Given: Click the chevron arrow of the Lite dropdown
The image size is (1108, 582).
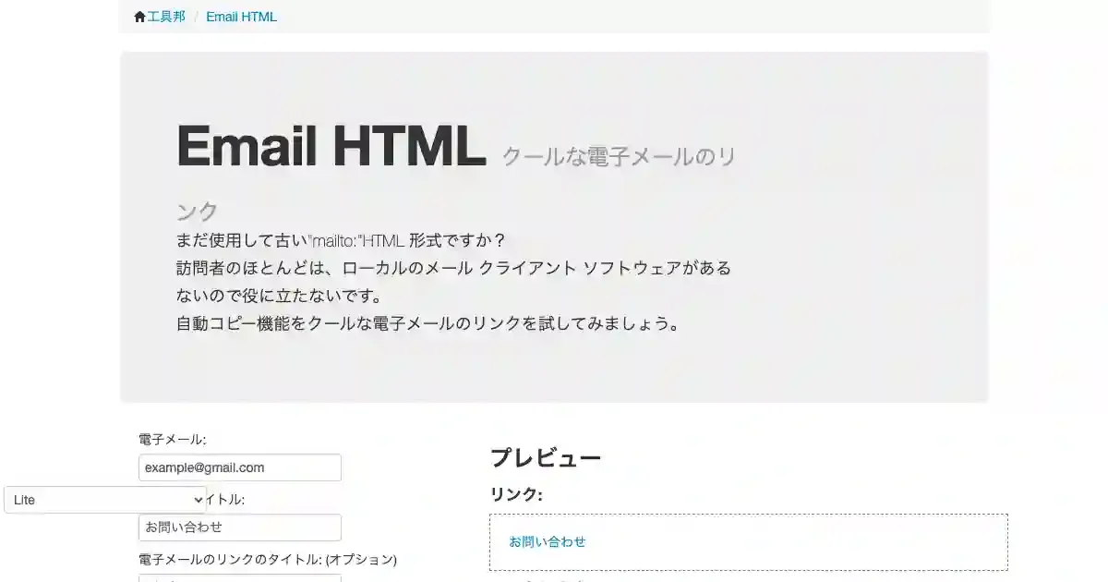Looking at the screenshot, I should pyautogui.click(x=198, y=500).
